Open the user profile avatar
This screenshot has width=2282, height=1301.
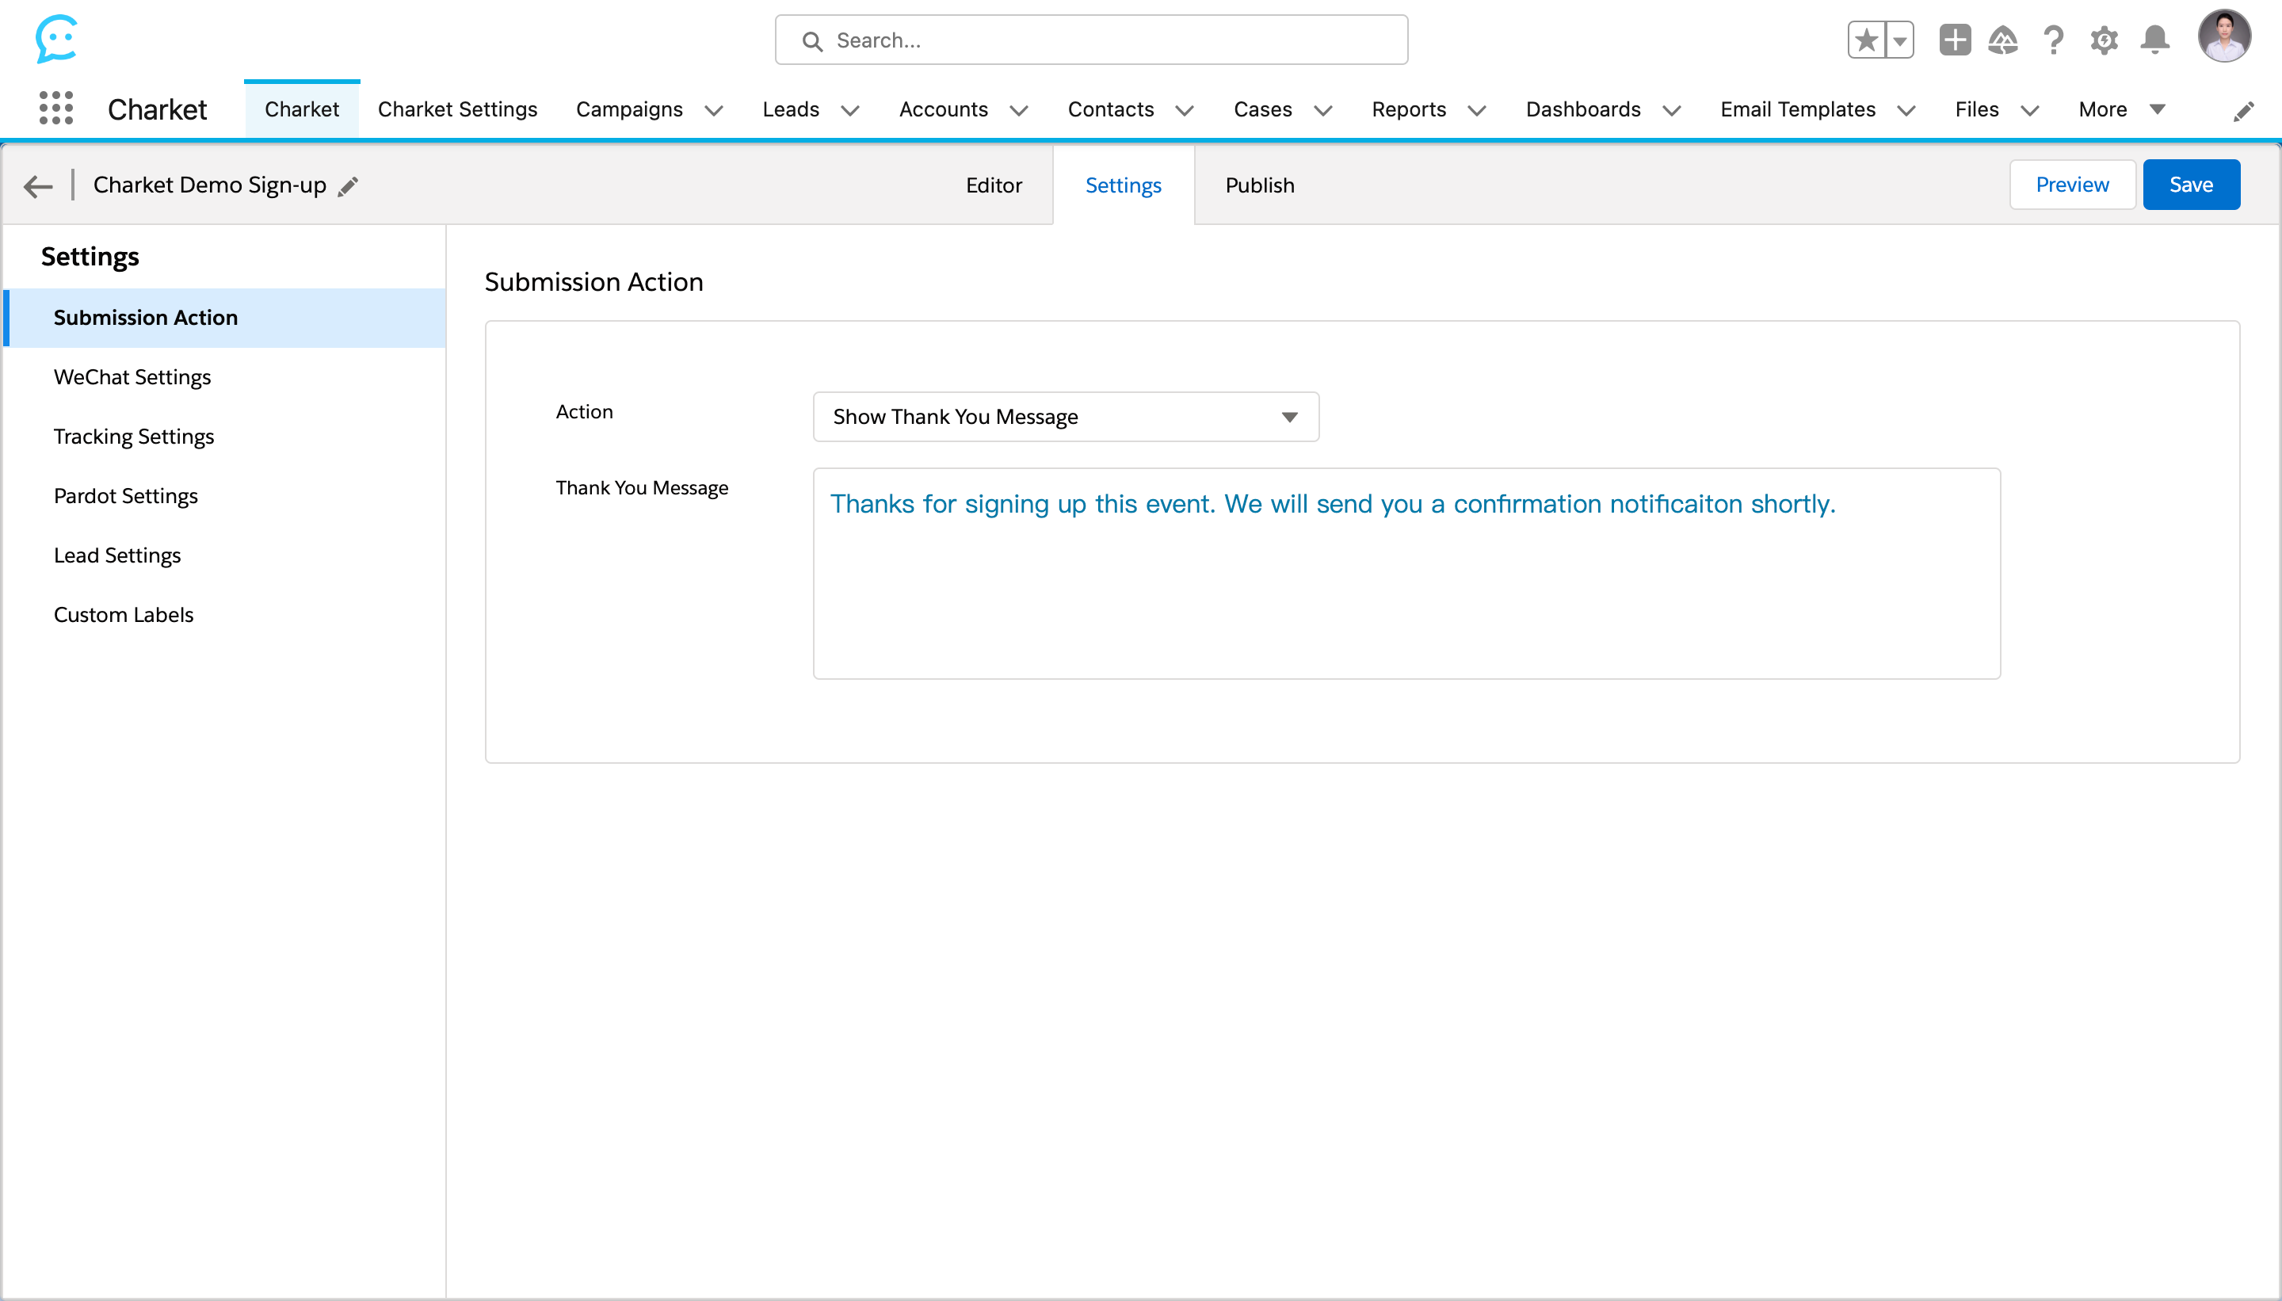coord(2223,36)
